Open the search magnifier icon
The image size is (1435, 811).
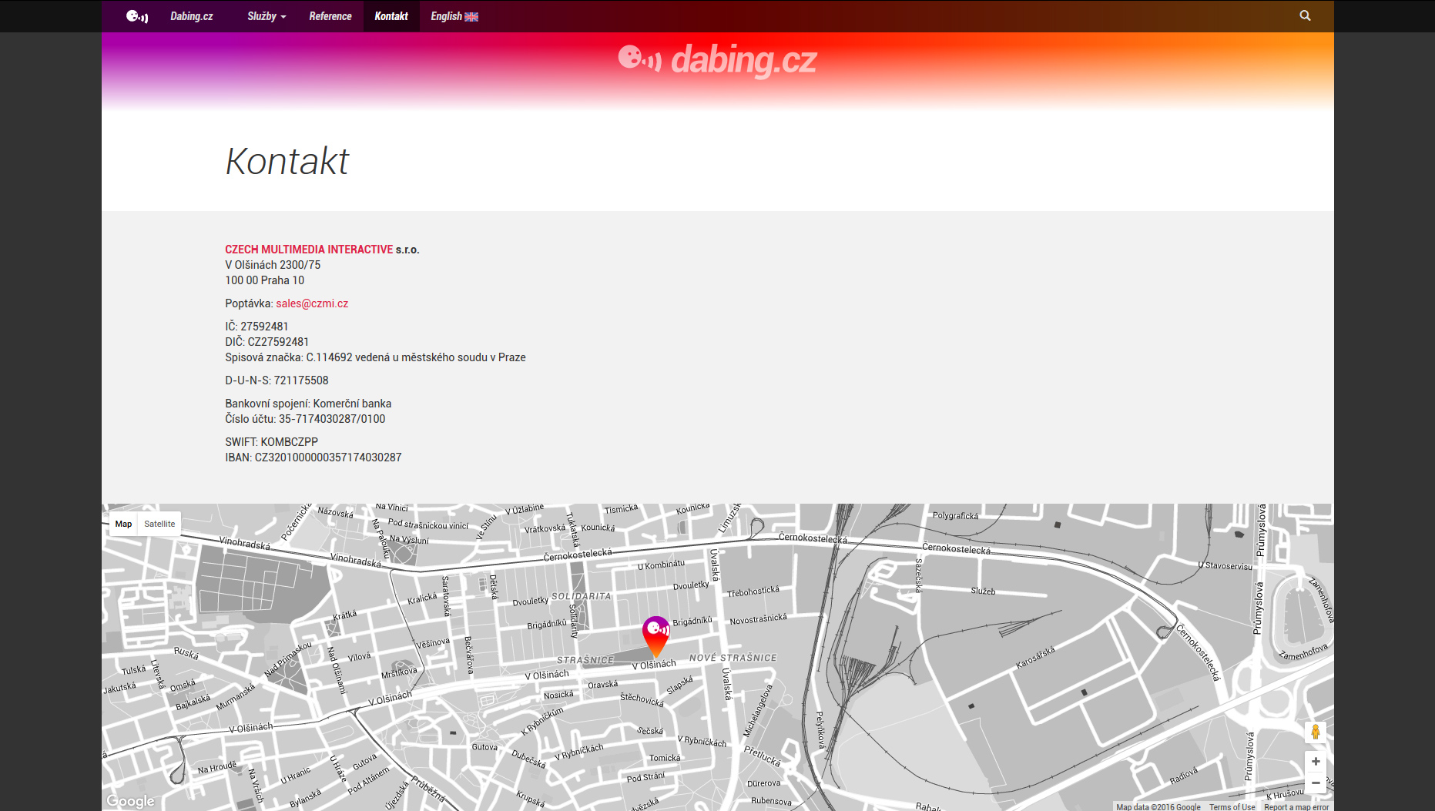coord(1305,15)
